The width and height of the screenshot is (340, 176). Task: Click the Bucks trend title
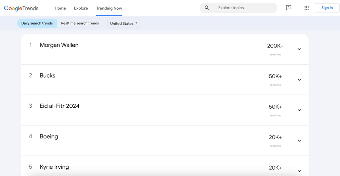(47, 76)
